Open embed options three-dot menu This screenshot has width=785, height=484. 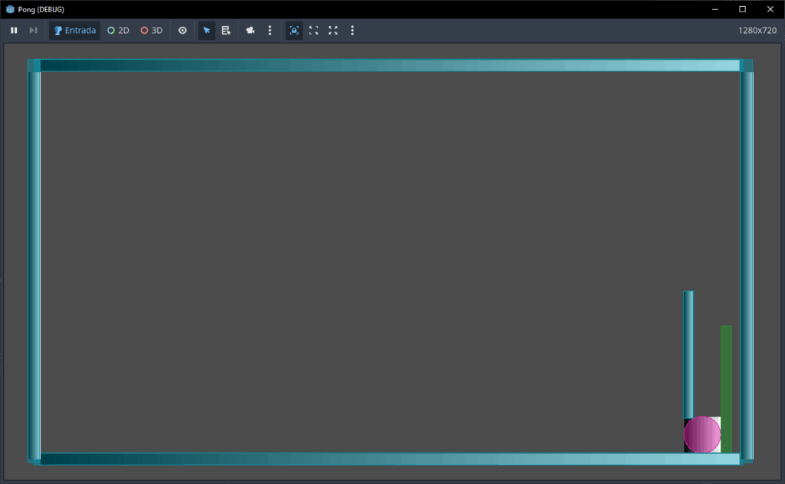353,31
